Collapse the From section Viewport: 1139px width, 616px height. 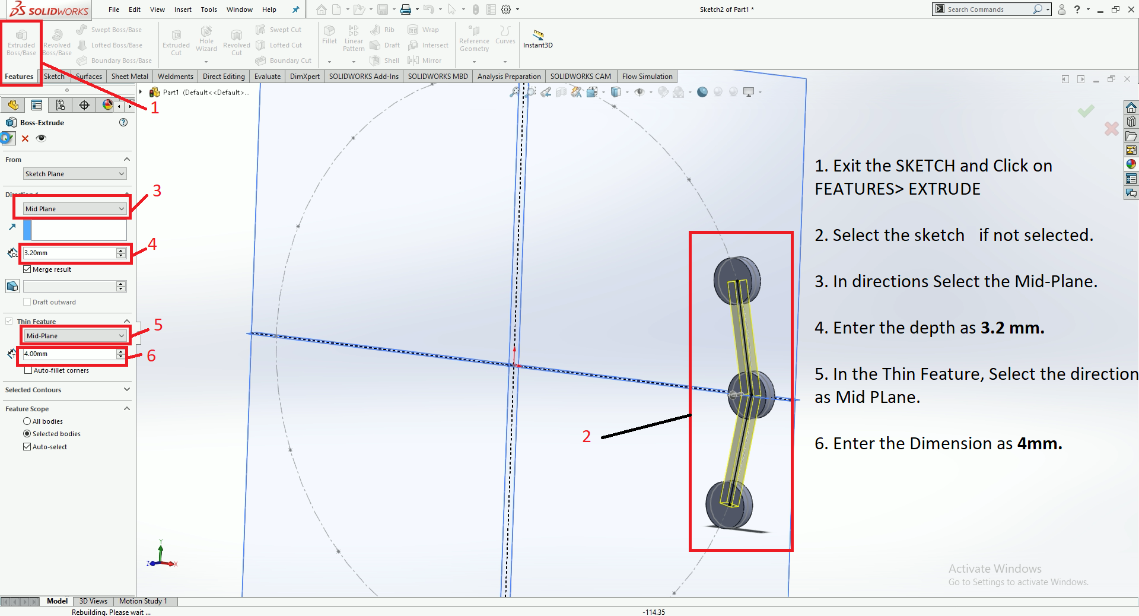pos(126,160)
